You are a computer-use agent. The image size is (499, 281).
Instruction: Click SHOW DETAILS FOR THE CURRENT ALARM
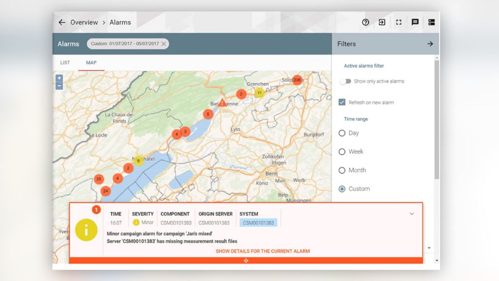(263, 251)
